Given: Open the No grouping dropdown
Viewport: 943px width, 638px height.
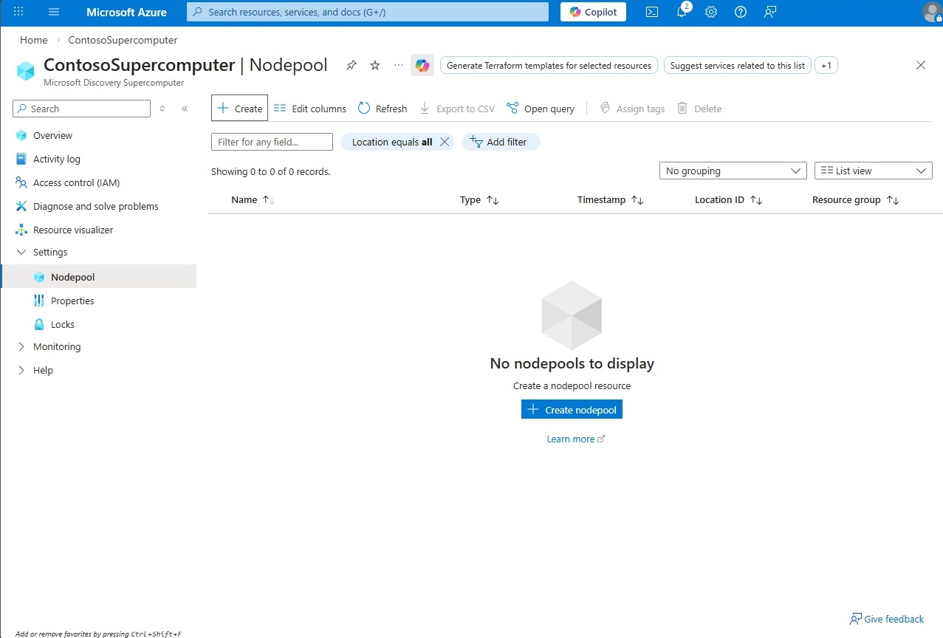Looking at the screenshot, I should [x=733, y=171].
